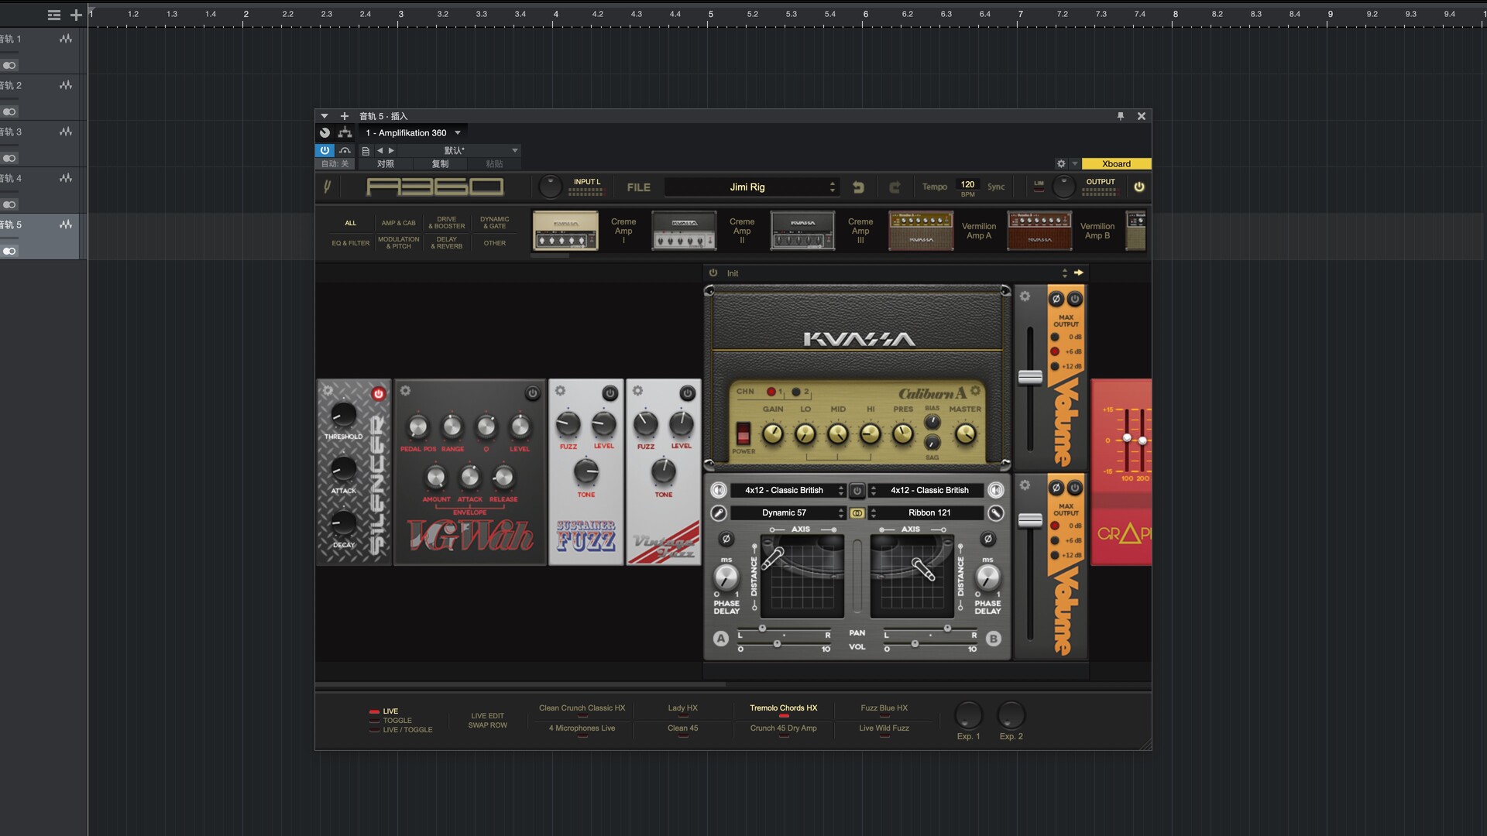Add a new insert with the plus icon
This screenshot has width=1487, height=836.
click(x=345, y=116)
